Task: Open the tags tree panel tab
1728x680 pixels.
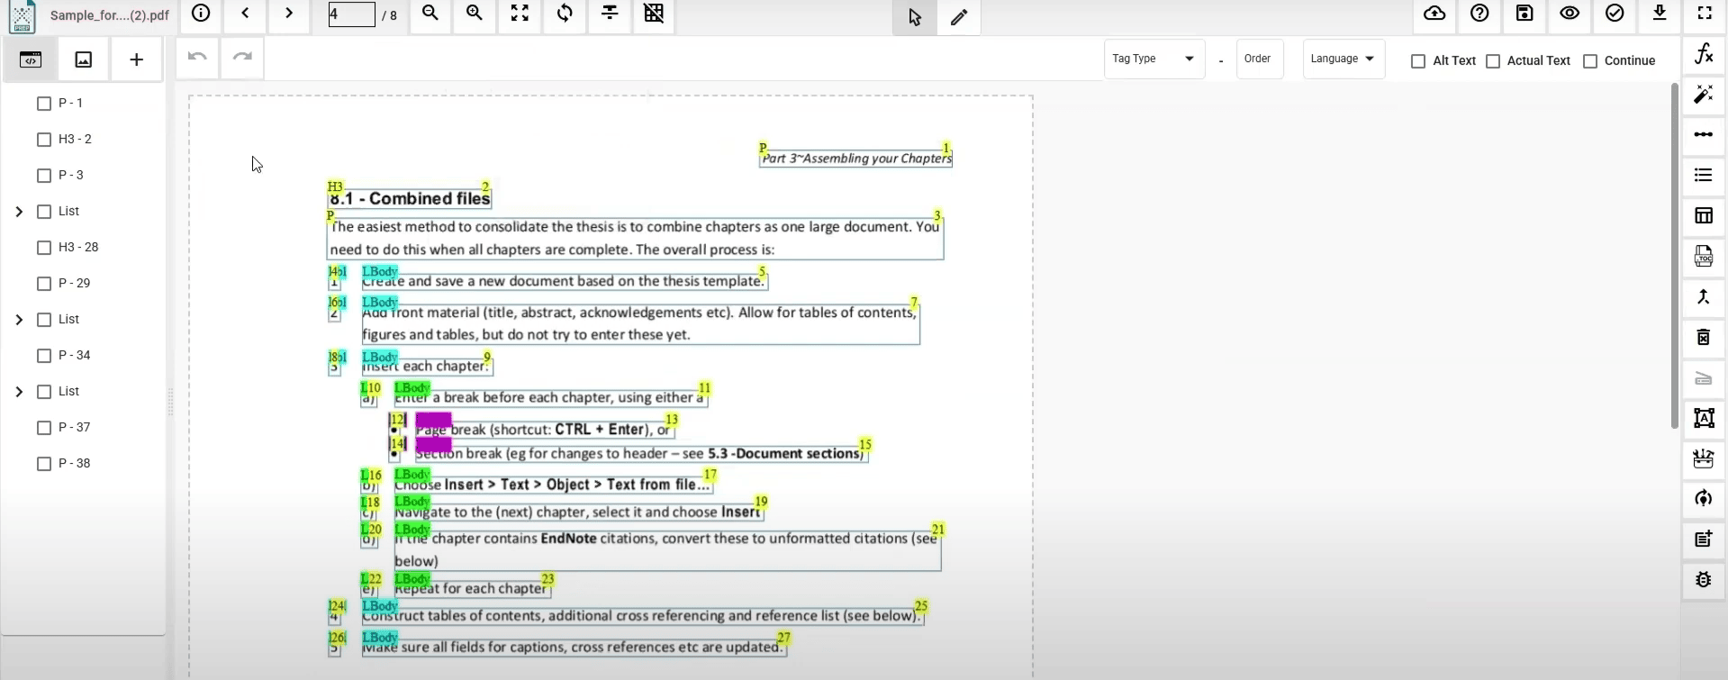Action: 31,59
